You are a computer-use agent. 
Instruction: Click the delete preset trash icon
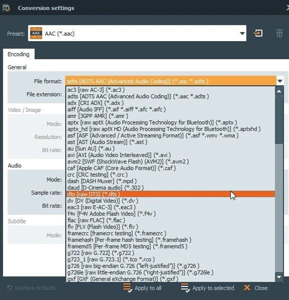pos(279,33)
